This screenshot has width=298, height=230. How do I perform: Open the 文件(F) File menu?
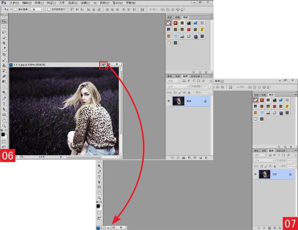[x=14, y=3]
